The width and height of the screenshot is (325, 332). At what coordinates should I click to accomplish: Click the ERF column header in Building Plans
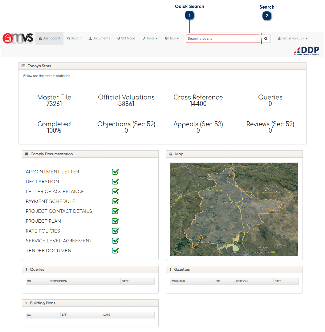[x=81, y=315]
